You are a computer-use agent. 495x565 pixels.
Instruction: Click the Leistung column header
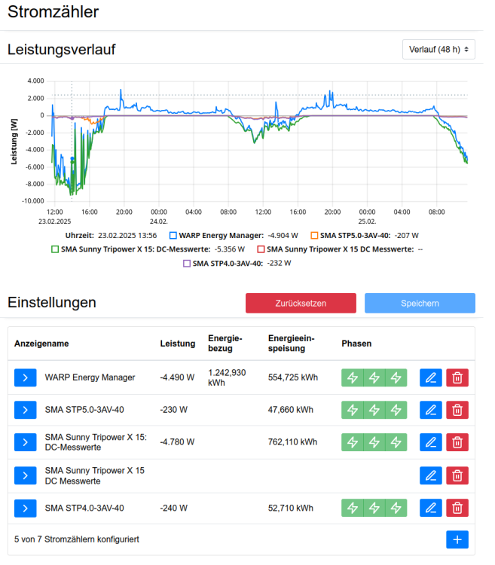[178, 344]
